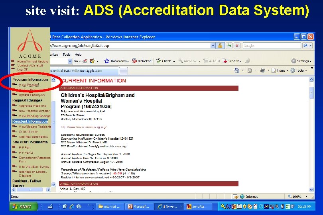Image resolution: width=323 pixels, height=215 pixels.
Task: Open the Help menu
Action: 78,55
